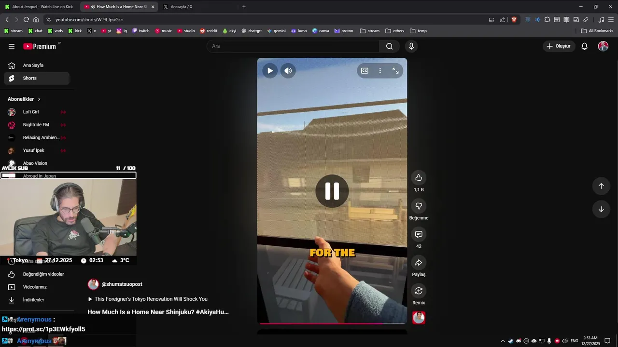Open Windows notification center
The width and height of the screenshot is (618, 347).
click(607, 341)
